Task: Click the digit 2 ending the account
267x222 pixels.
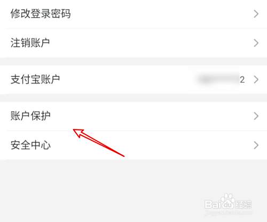Action: 242,80
